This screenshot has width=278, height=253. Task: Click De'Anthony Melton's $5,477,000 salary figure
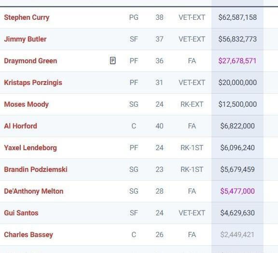pos(237,191)
